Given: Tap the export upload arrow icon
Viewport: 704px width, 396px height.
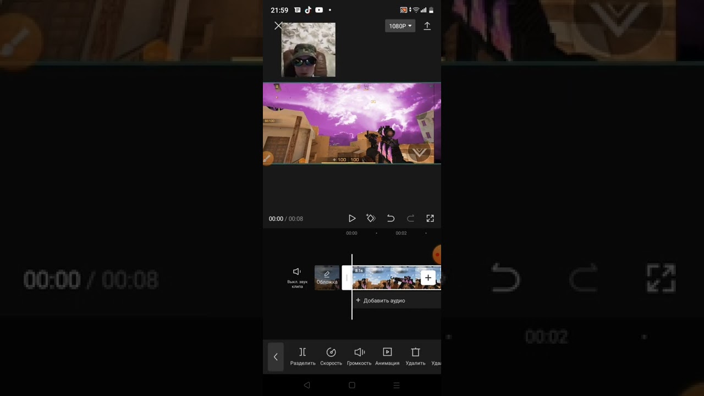Looking at the screenshot, I should [427, 26].
